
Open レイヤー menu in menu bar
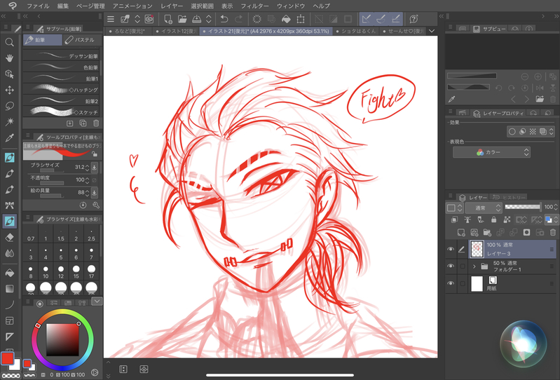172,6
